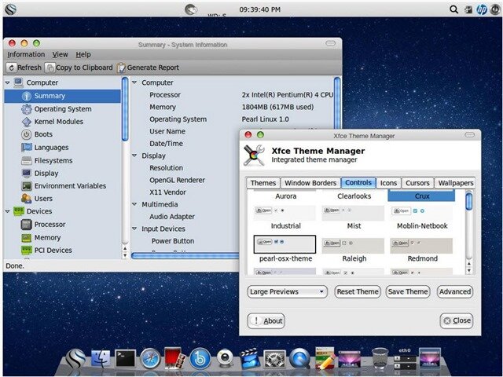Switch to the Icons tab

(x=388, y=183)
